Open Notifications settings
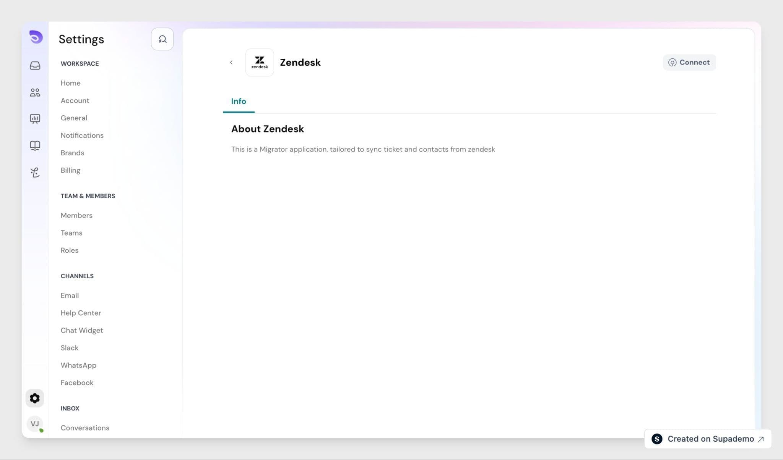The image size is (783, 460). [82, 135]
